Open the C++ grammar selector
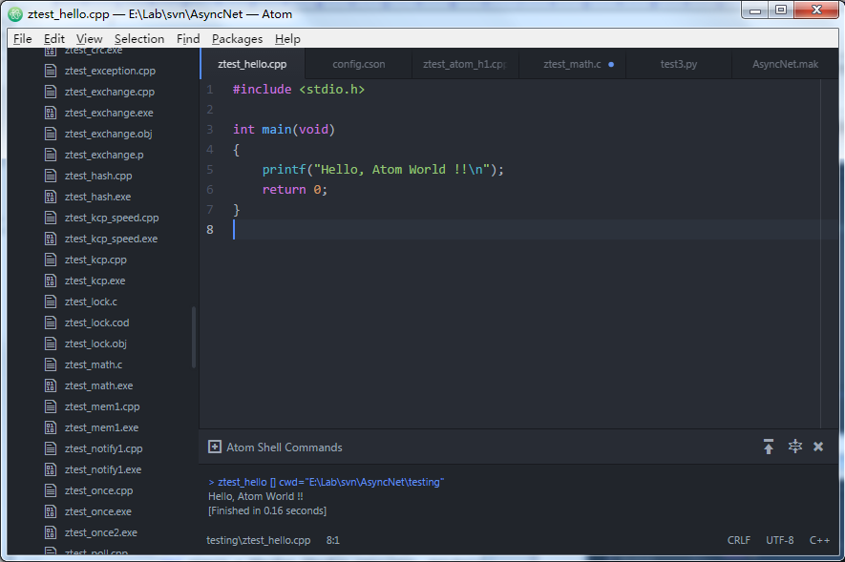 [x=819, y=540]
